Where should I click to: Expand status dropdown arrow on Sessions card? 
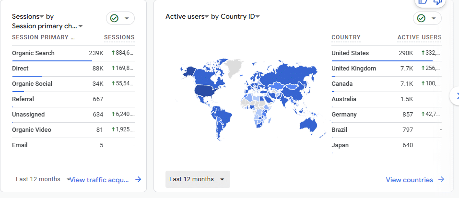coord(127,18)
